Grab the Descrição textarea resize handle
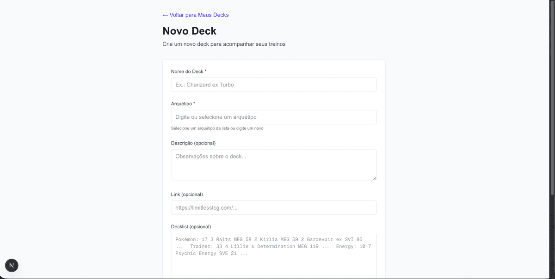 pos(374,178)
